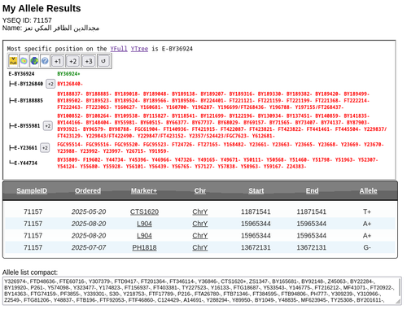Viewport: 407px width, 314px height.
Task: Expand E-Y23661 branch with +2
Action: pos(45,148)
